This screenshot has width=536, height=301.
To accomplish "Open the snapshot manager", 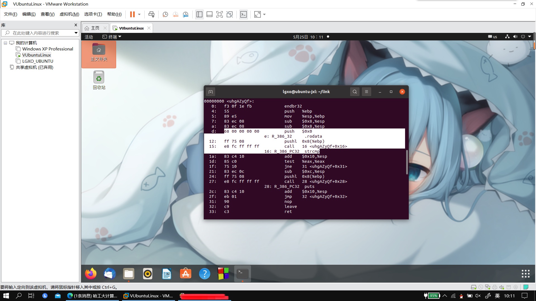I will (x=186, y=14).
